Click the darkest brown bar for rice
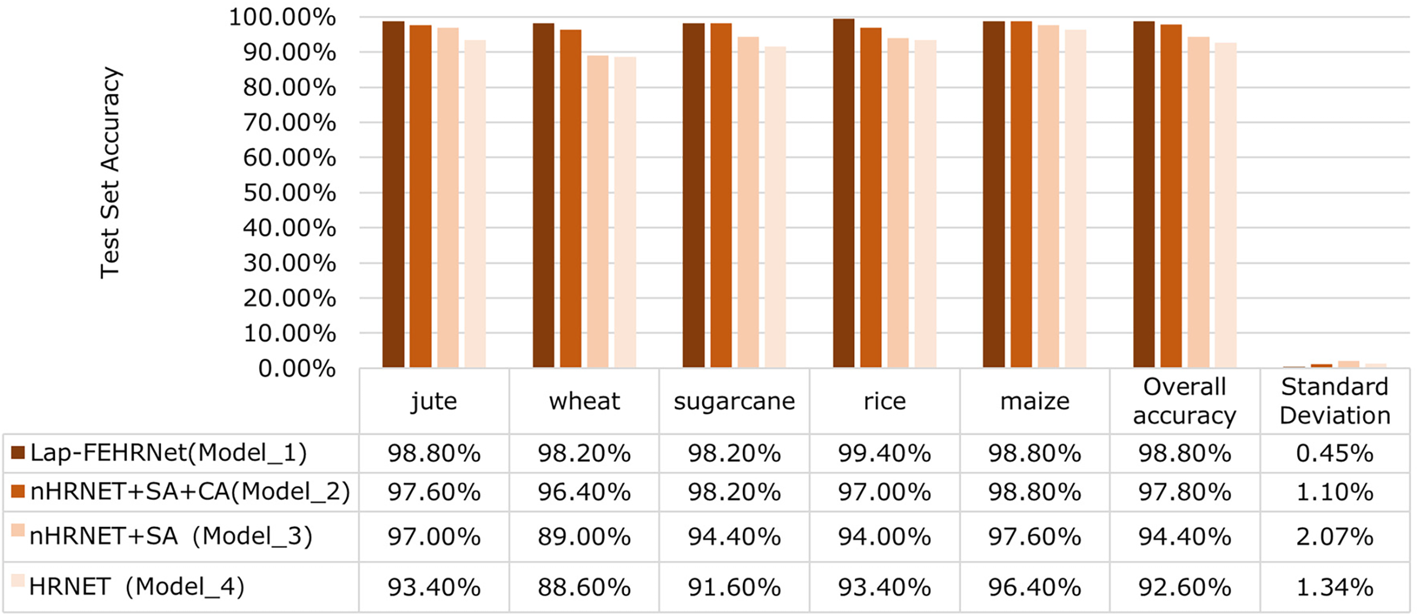This screenshot has height=616, width=1419. (843, 193)
